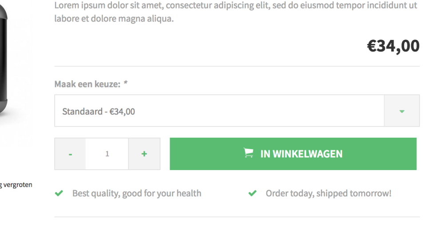Click the shopping cart icon in the green button

248,153
